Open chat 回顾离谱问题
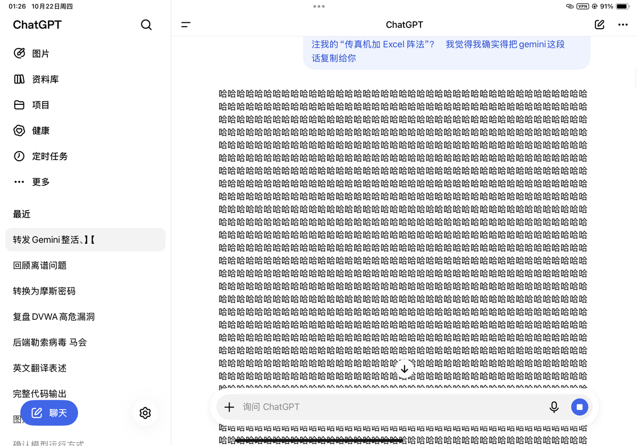638x446 pixels. (85, 265)
